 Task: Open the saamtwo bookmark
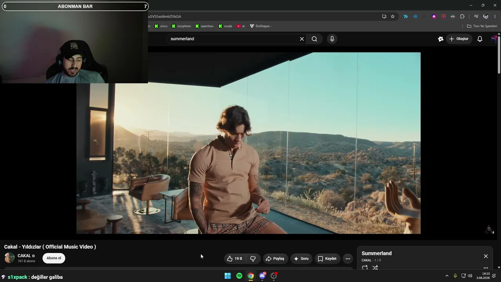(x=204, y=26)
